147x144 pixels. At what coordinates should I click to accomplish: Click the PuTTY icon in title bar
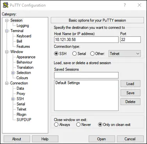[5, 5]
